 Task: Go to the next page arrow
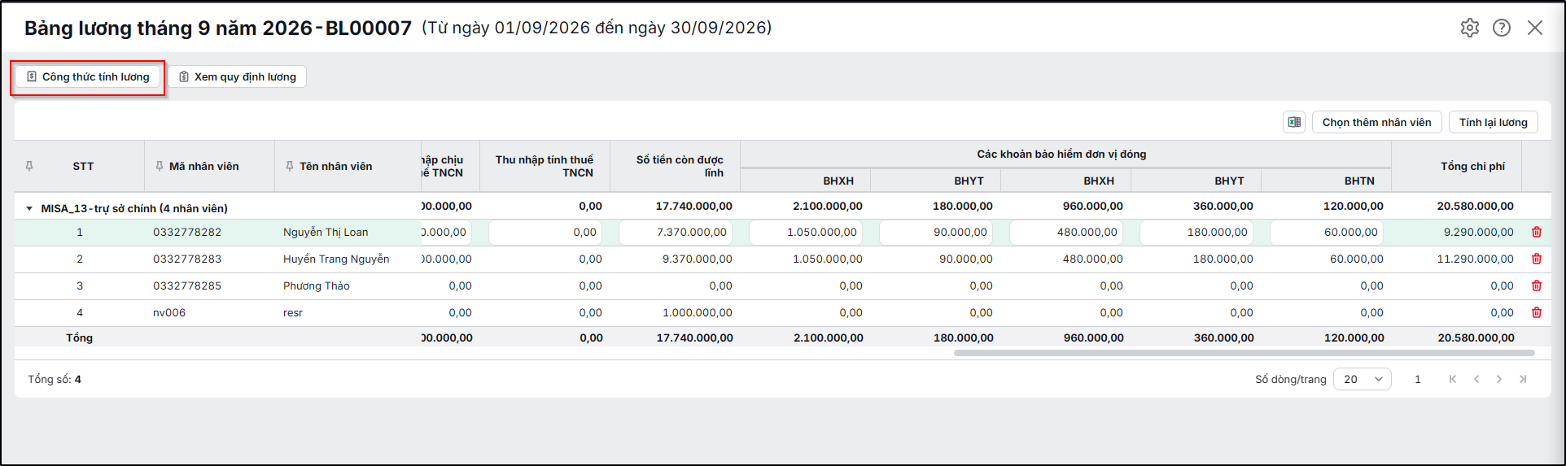pos(1499,379)
